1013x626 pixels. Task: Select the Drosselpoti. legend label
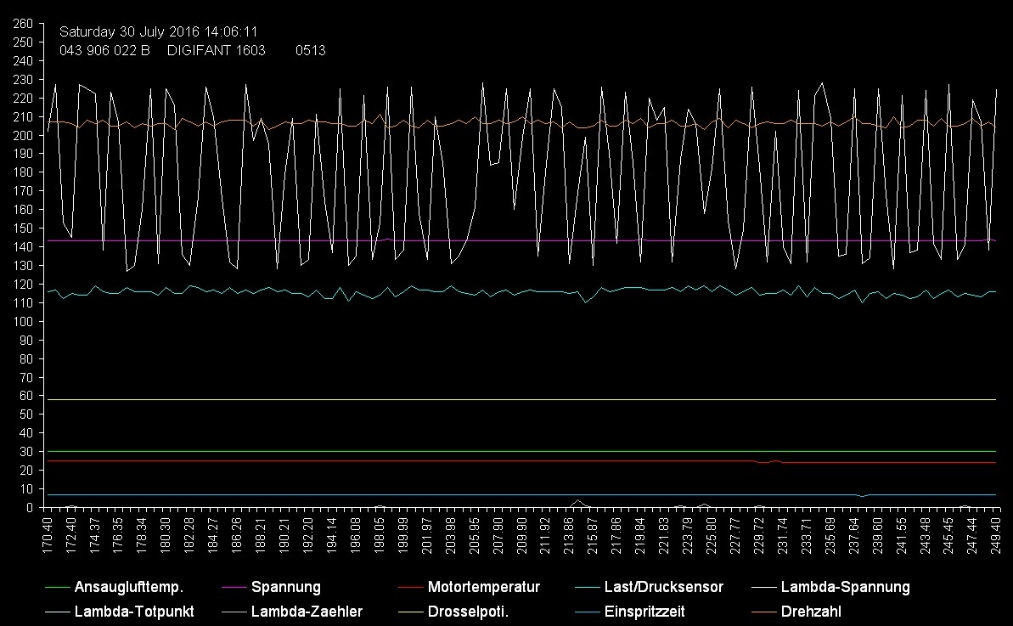pyautogui.click(x=468, y=611)
